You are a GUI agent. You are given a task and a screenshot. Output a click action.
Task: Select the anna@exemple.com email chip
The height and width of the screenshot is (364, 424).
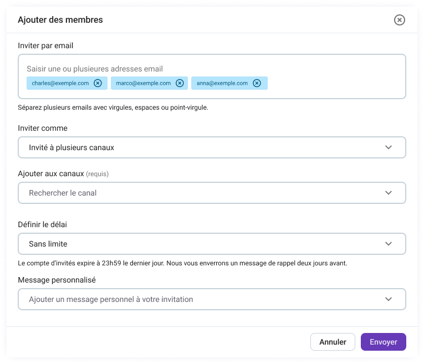[222, 83]
